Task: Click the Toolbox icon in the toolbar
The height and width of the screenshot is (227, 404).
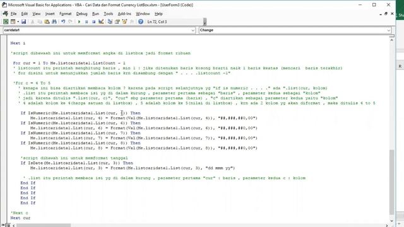Action: (x=132, y=21)
